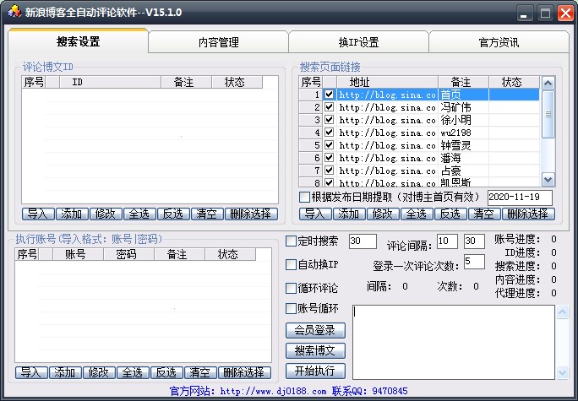Click 添加 under 评论博文ID list

click(x=72, y=214)
